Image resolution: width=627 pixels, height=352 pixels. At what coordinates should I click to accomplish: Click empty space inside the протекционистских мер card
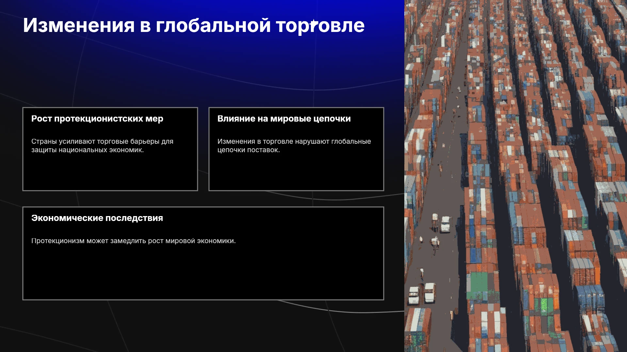110,173
